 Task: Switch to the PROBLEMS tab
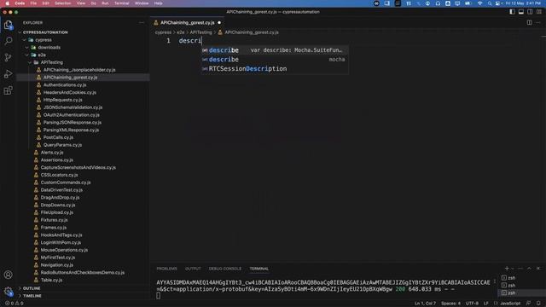click(x=167, y=269)
